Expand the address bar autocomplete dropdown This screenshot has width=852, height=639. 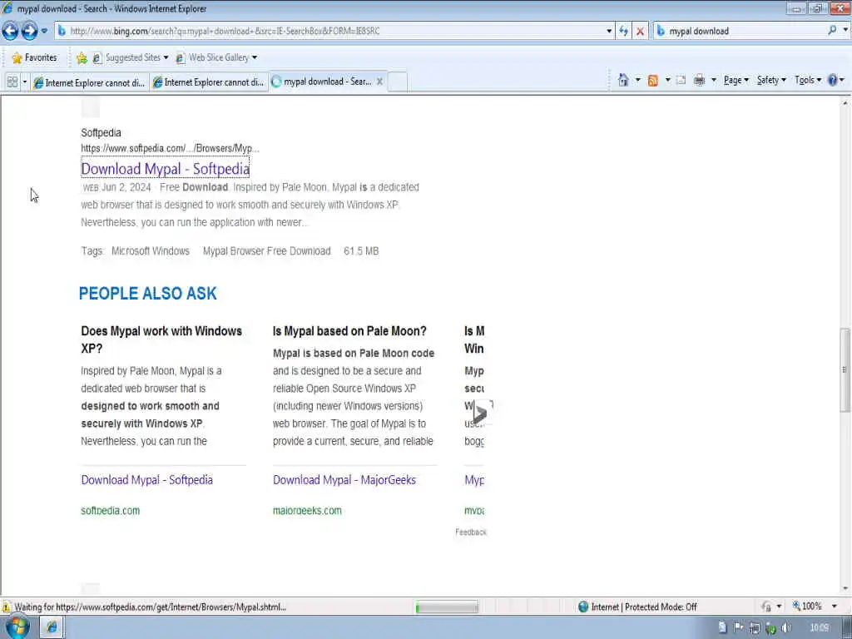pos(609,31)
